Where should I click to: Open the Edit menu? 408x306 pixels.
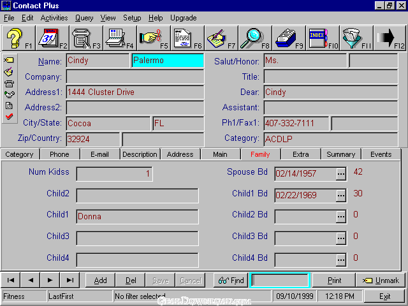[27, 18]
